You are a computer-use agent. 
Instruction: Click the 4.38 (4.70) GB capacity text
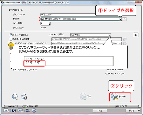coord(122,106)
